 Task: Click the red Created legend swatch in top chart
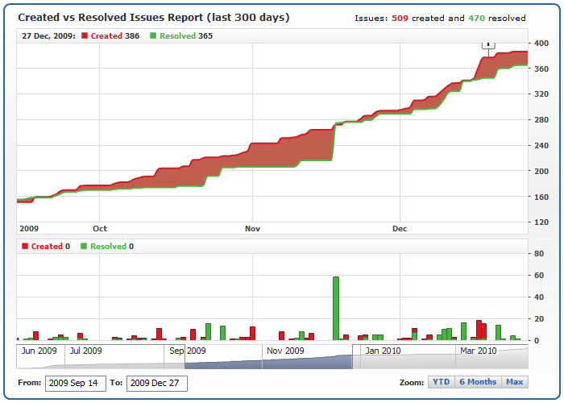84,36
